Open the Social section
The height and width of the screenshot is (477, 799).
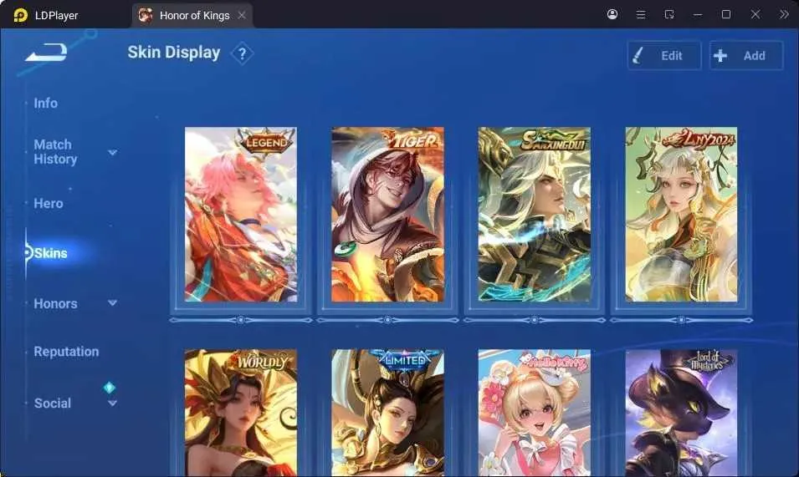(x=53, y=403)
